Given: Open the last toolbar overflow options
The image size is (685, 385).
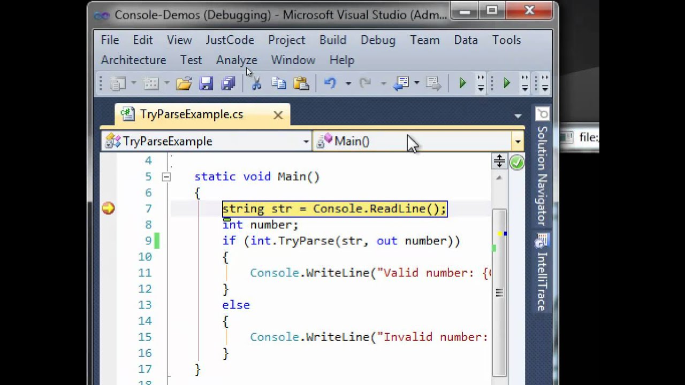Looking at the screenshot, I should [x=545, y=83].
